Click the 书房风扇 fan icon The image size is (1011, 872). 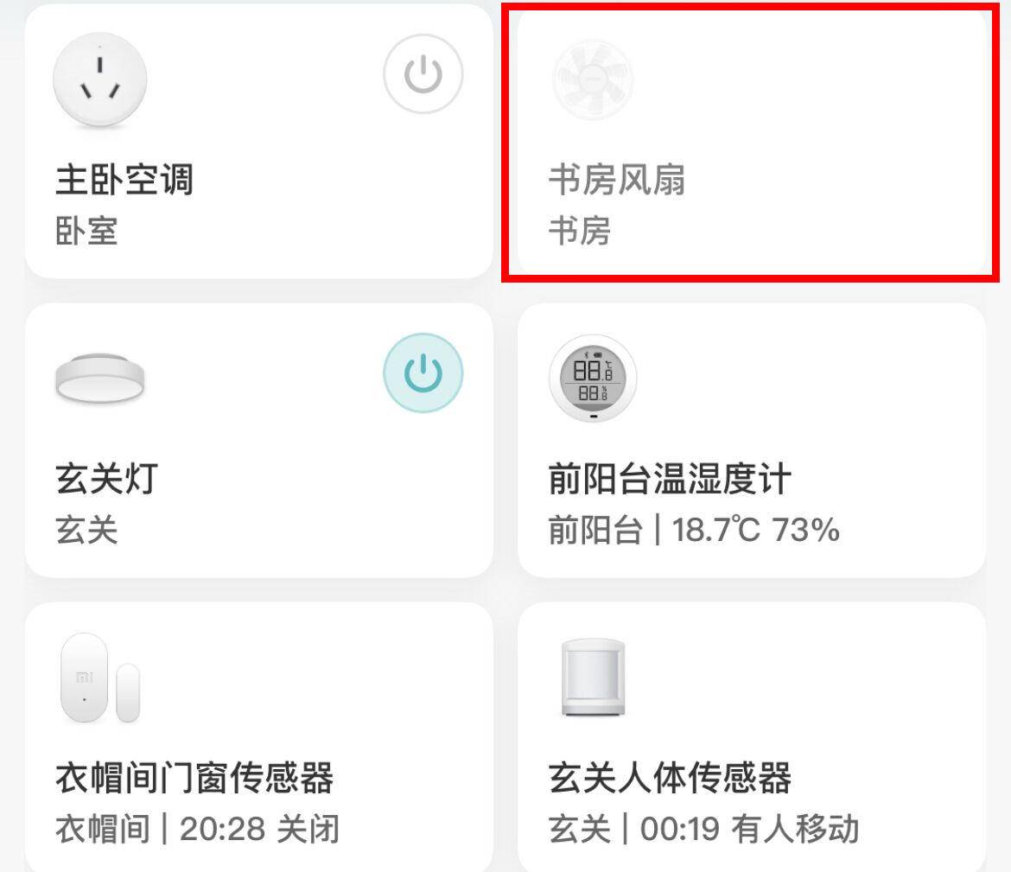click(x=593, y=79)
